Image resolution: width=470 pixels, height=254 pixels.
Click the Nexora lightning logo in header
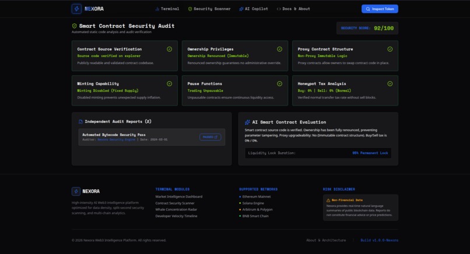coord(76,9)
